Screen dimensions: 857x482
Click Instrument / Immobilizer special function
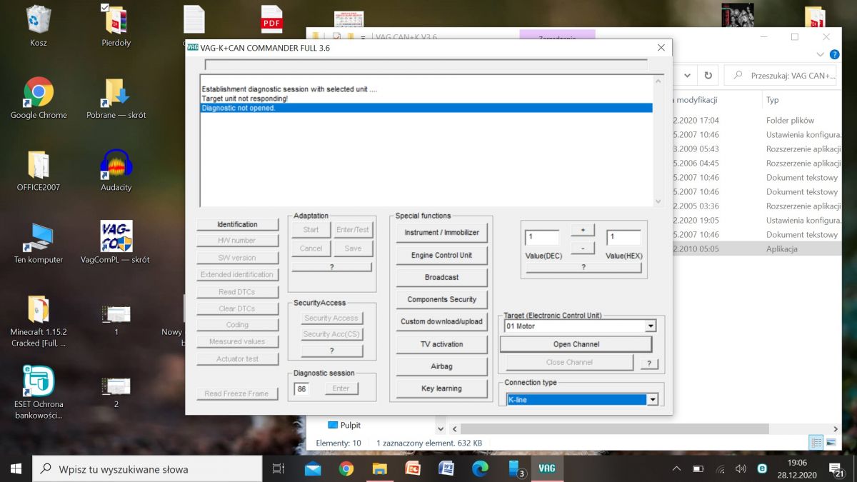441,233
